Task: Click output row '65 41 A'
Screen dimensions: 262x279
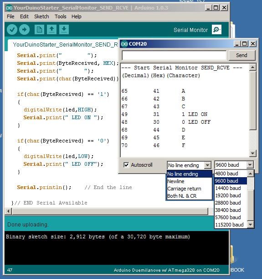Action: [x=154, y=91]
